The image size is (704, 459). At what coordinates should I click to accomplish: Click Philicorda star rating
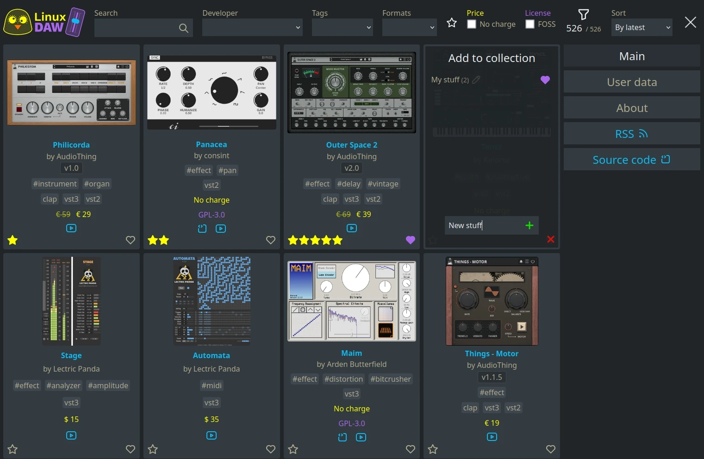pyautogui.click(x=13, y=240)
